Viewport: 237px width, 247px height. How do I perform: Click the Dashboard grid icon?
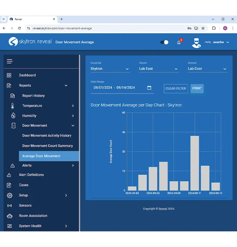pos(9,75)
